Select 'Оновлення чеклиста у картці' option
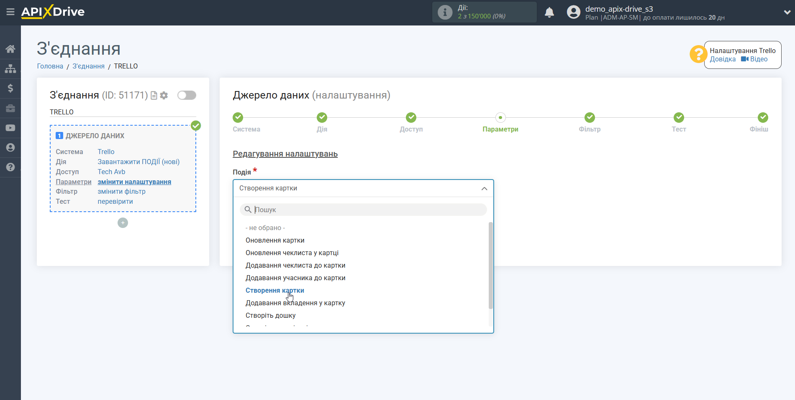 click(x=292, y=253)
